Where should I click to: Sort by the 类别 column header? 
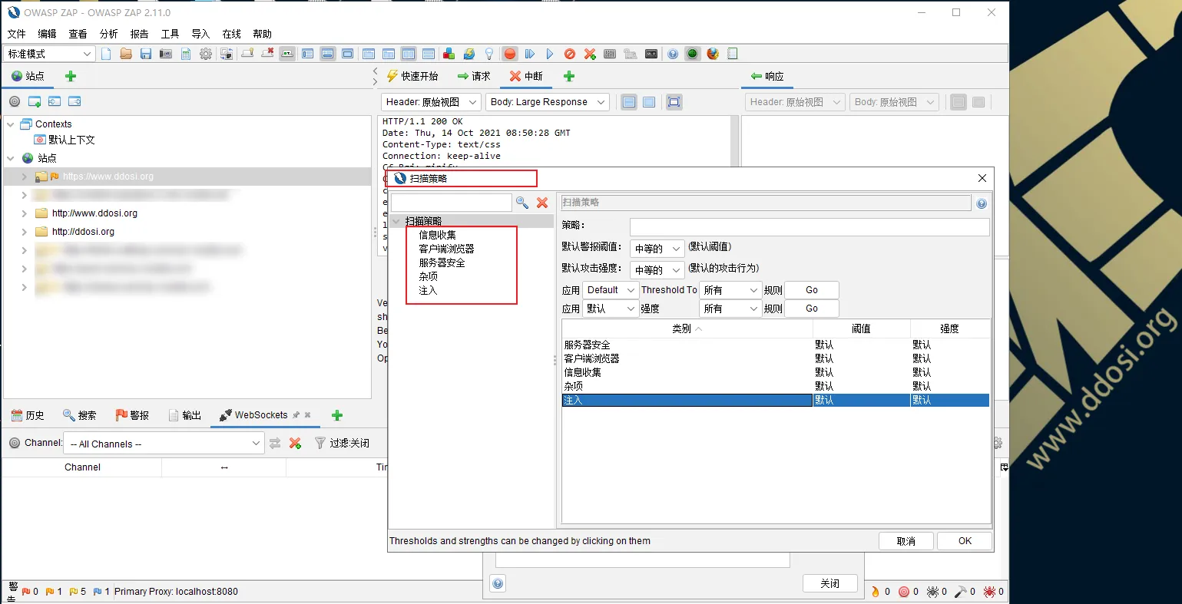687,328
